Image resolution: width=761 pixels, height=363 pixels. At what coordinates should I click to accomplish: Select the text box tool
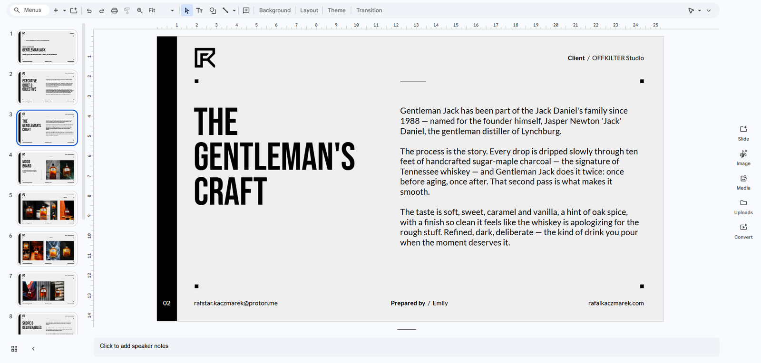200,10
